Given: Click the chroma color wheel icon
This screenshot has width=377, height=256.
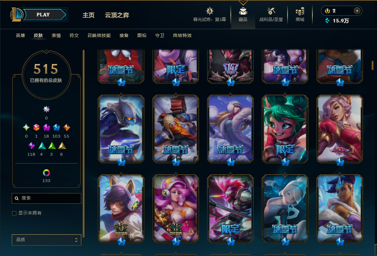Looking at the screenshot, I should pos(47,173).
